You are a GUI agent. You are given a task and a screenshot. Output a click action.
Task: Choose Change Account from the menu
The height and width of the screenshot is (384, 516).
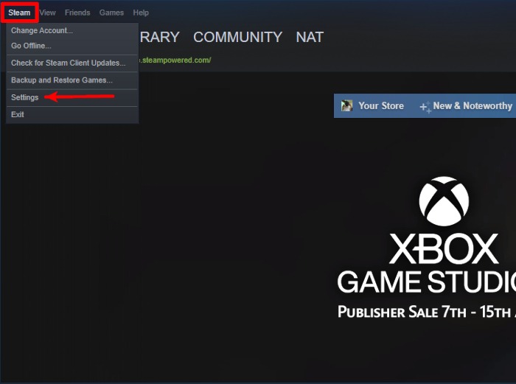point(72,31)
